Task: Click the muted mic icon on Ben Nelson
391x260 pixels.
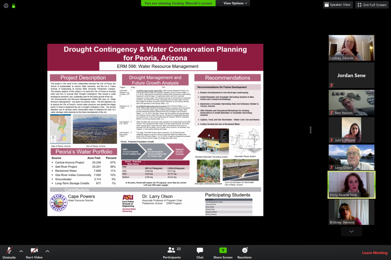Action: pos(332,113)
